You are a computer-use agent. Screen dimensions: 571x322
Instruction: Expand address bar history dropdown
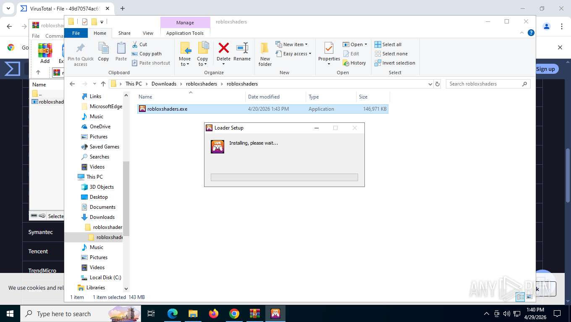coord(430,84)
